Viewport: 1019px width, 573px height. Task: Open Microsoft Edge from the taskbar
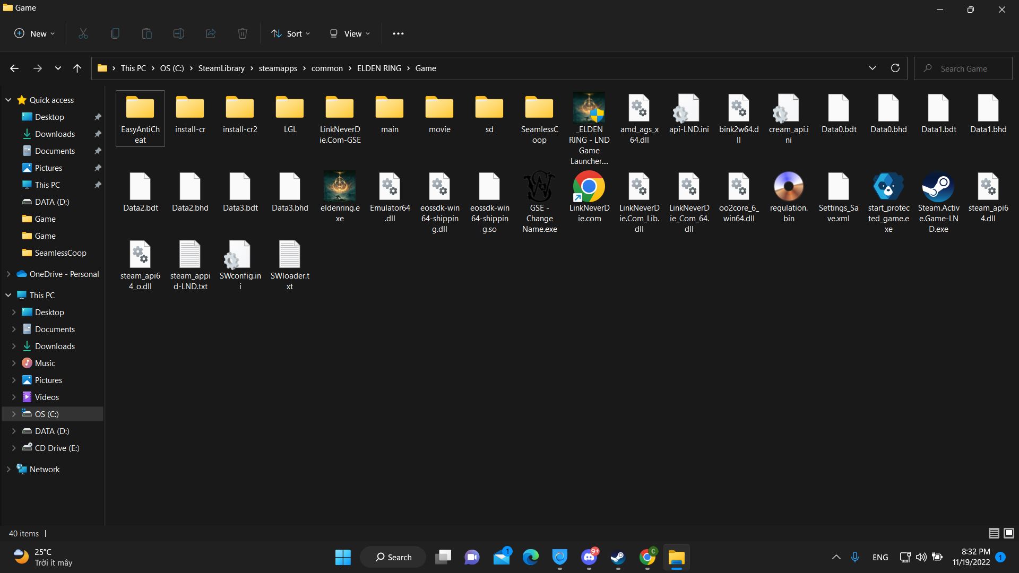point(531,557)
